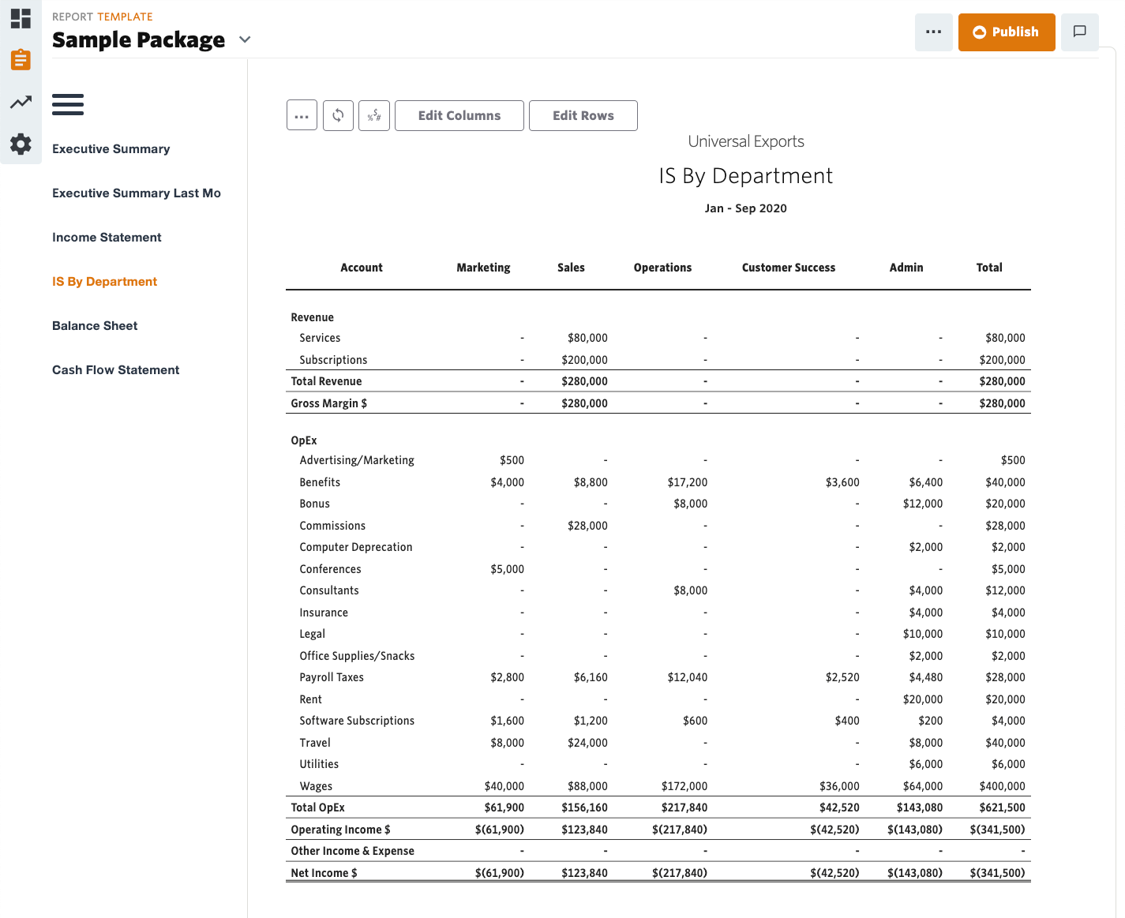Open the trends line chart icon
The height and width of the screenshot is (918, 1125).
tap(21, 102)
